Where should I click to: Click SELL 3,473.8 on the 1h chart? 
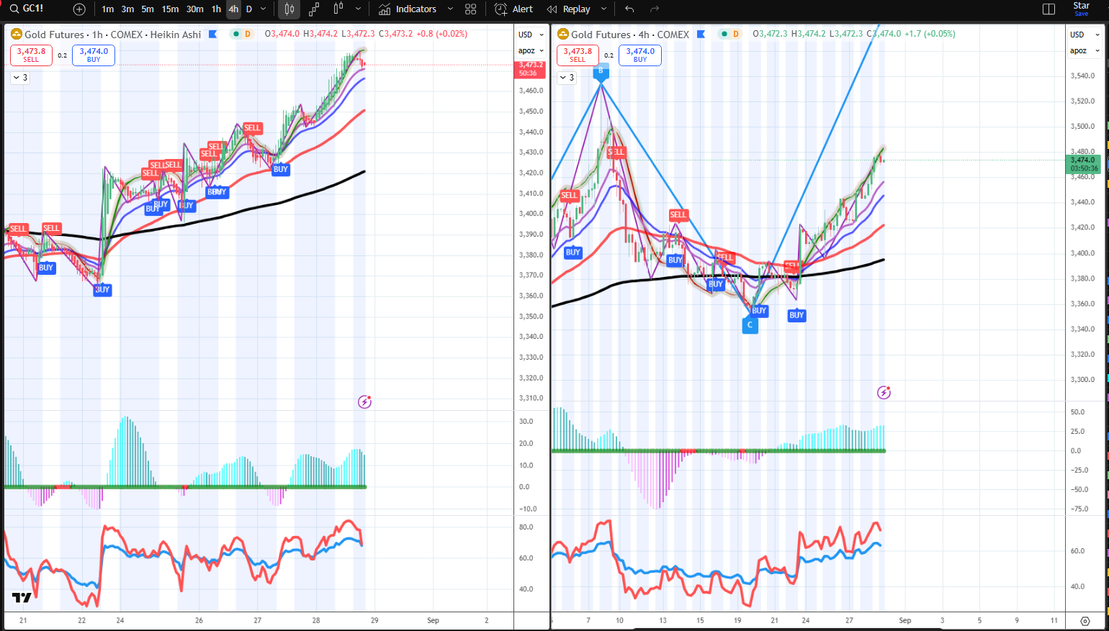[31, 55]
